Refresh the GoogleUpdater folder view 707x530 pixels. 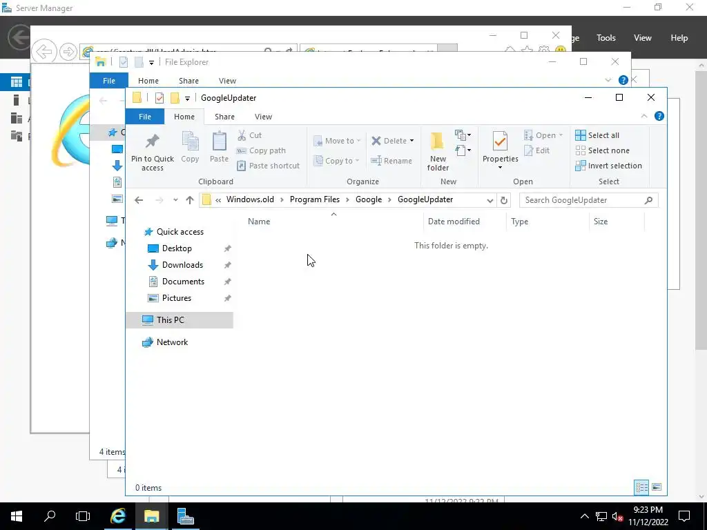click(503, 200)
